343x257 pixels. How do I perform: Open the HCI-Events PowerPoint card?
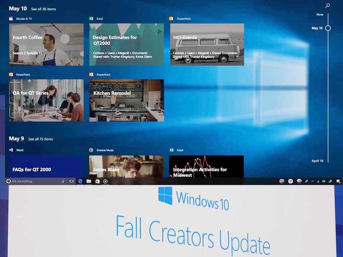(207, 44)
